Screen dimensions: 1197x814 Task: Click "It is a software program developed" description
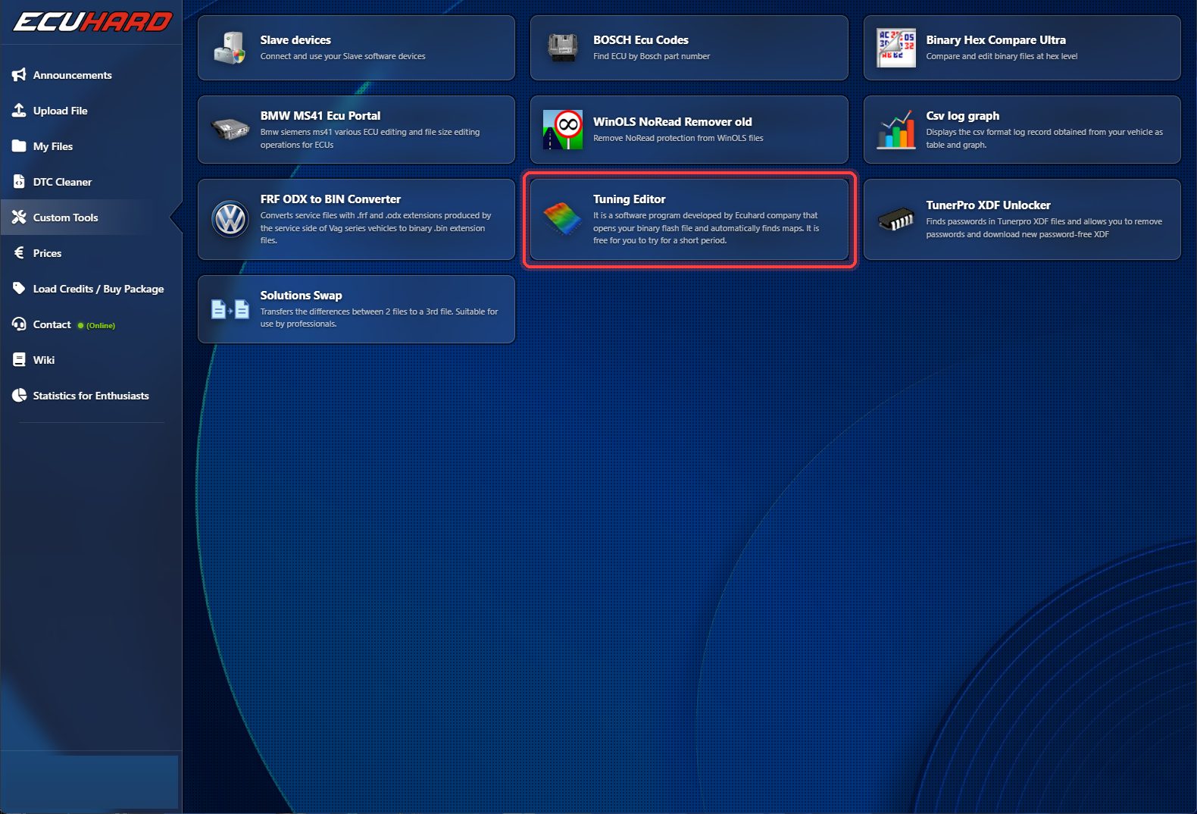coord(706,227)
